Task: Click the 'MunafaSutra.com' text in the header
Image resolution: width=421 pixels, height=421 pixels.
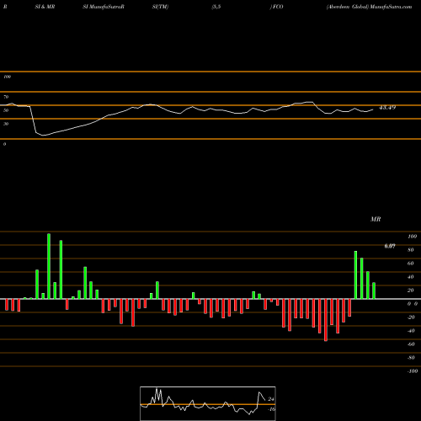Action: pyautogui.click(x=391, y=7)
